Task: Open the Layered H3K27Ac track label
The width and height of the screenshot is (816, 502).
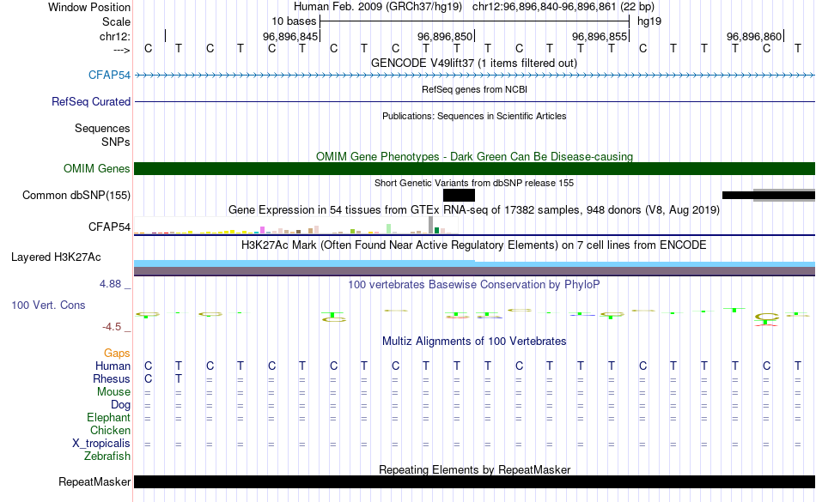Action: coord(56,257)
